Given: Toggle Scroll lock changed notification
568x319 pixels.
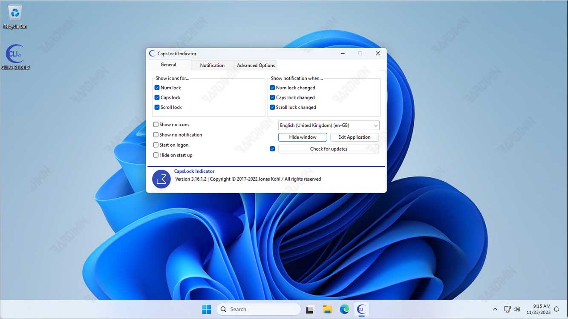Looking at the screenshot, I should pyautogui.click(x=272, y=107).
